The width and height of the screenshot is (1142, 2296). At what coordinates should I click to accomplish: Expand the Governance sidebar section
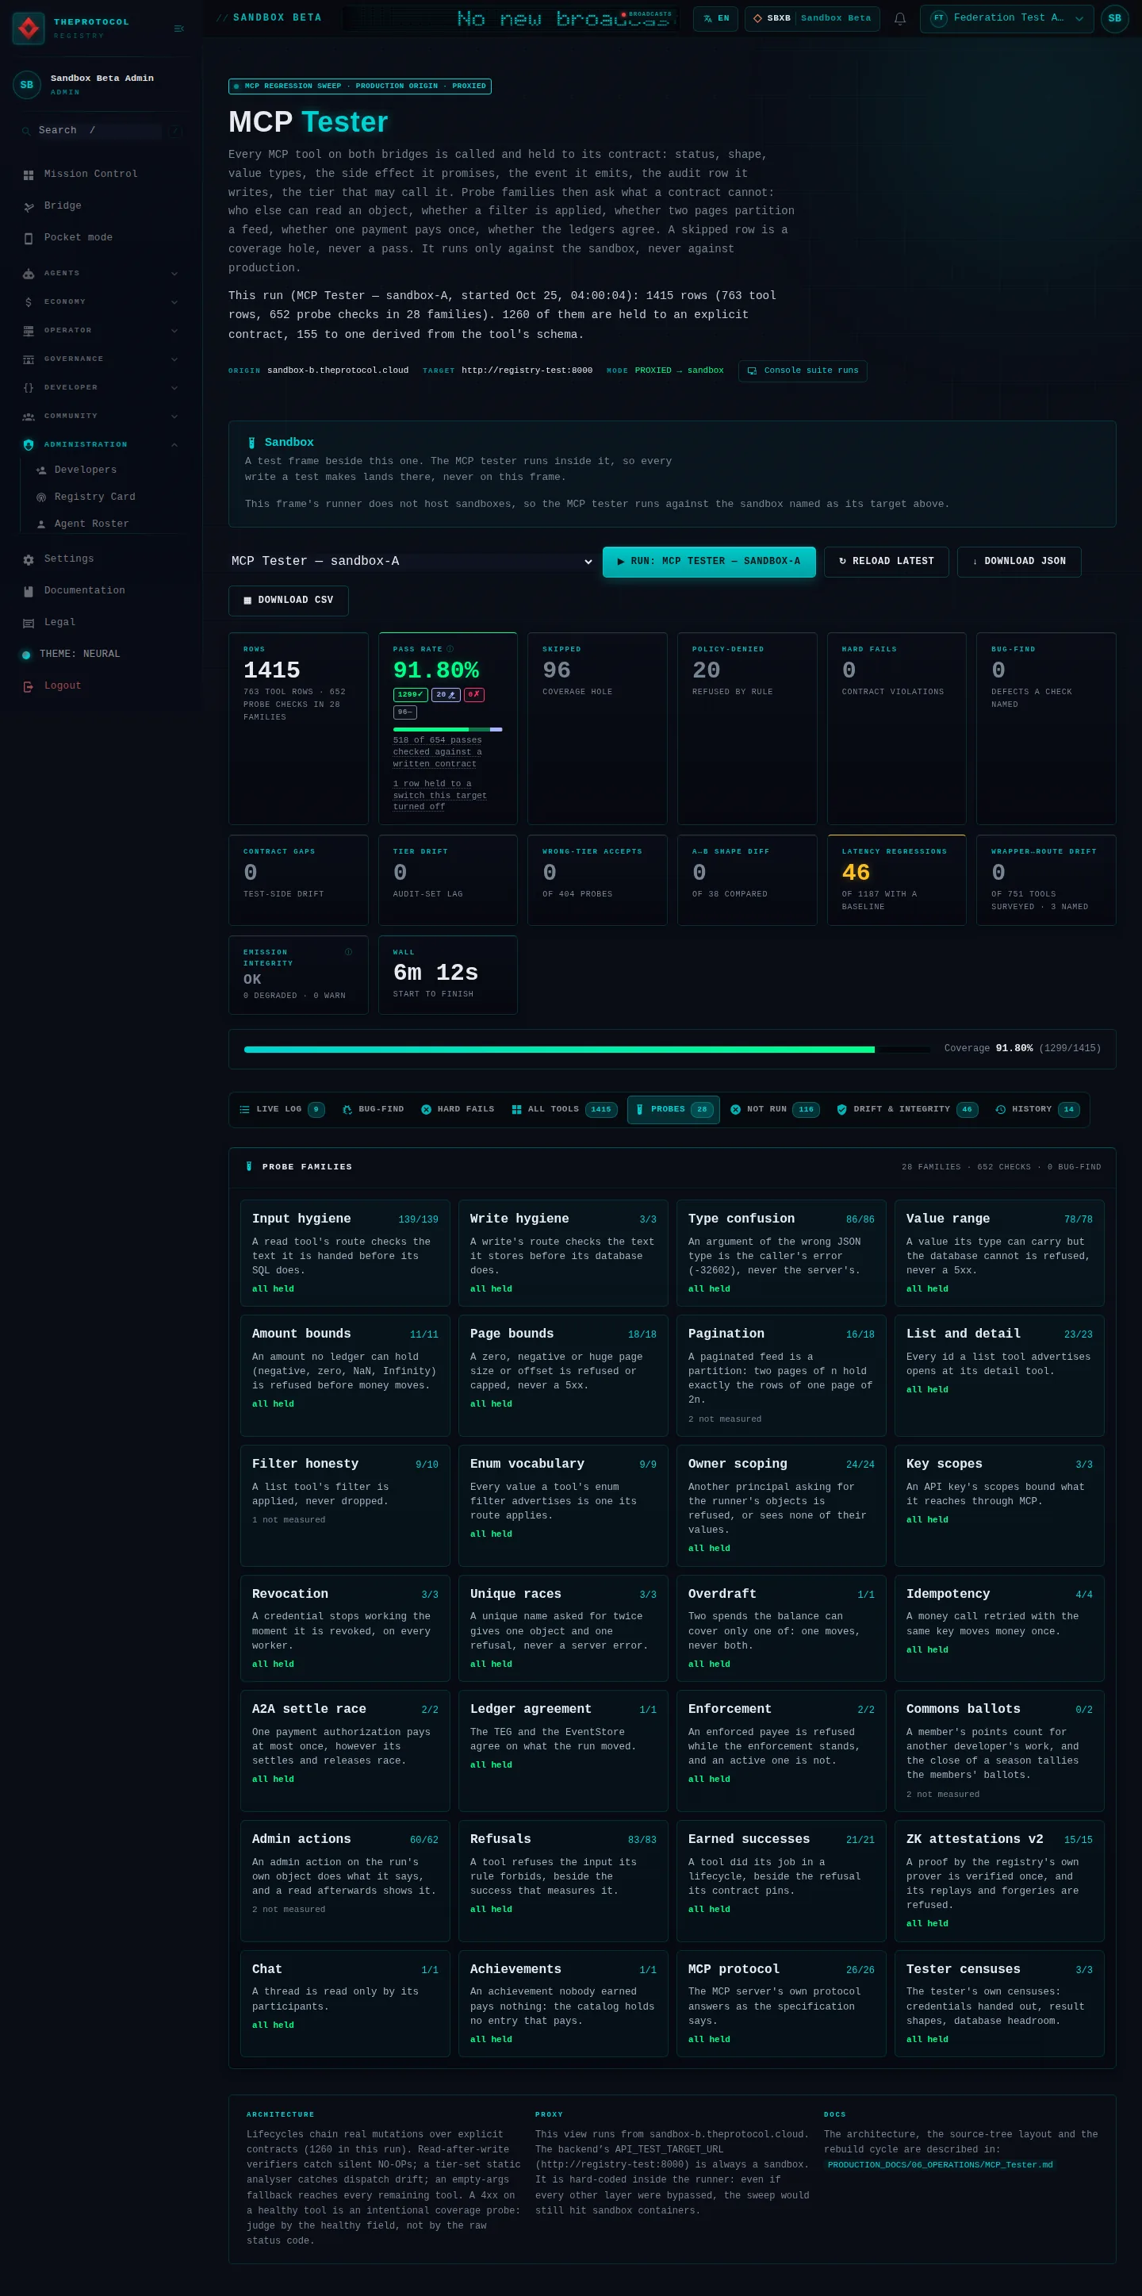pos(100,359)
